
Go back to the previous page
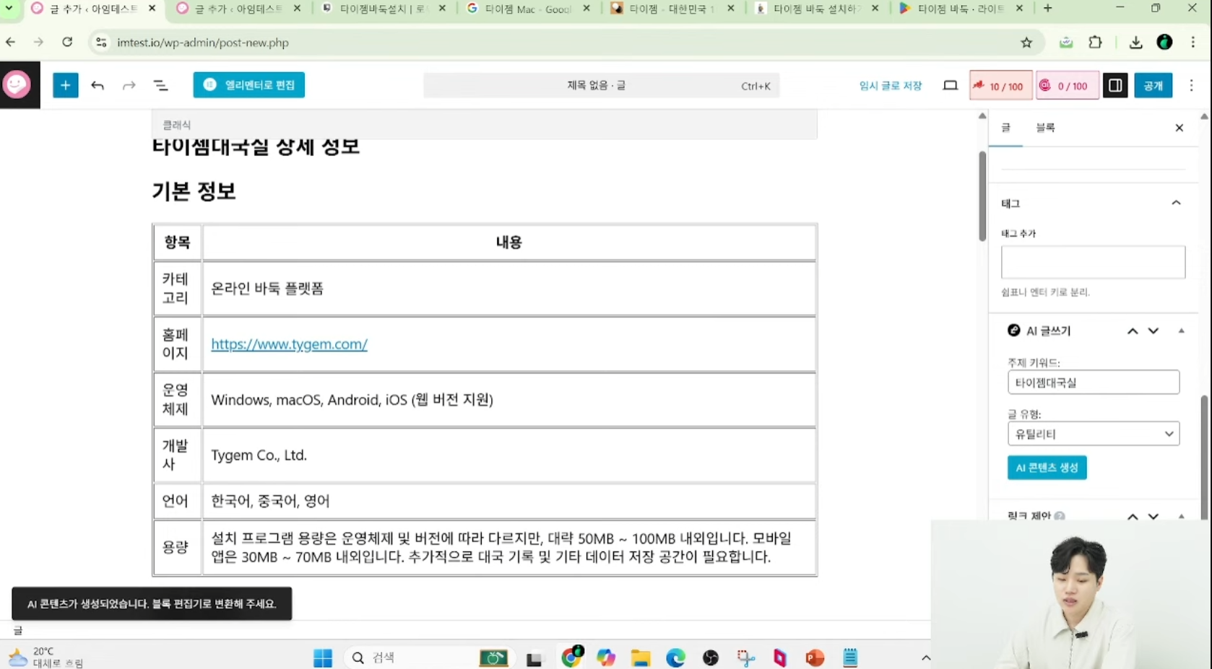[11, 42]
